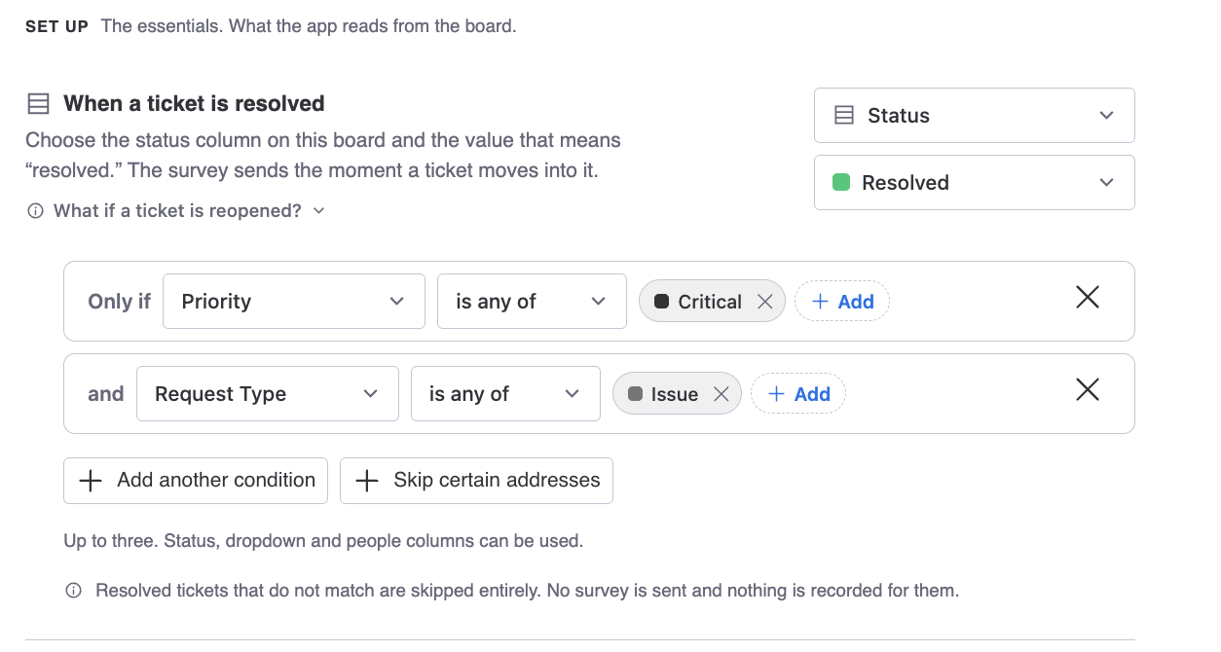
Task: Click the 'SET UP' section label
Action: [56, 26]
